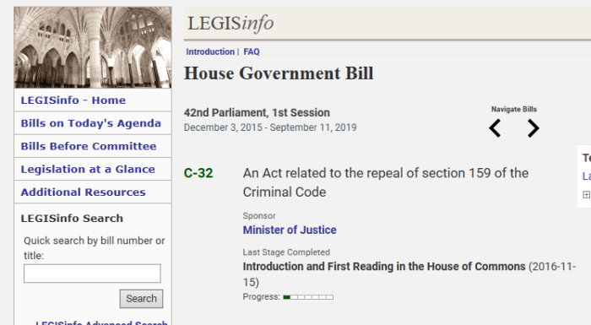Click the C-32 bill number
This screenshot has height=325, width=591.
(198, 173)
